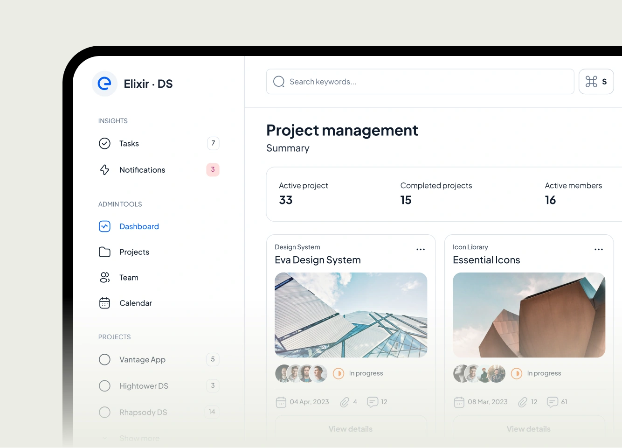
Task: Click the command key shortcut icon
Action: pos(591,82)
